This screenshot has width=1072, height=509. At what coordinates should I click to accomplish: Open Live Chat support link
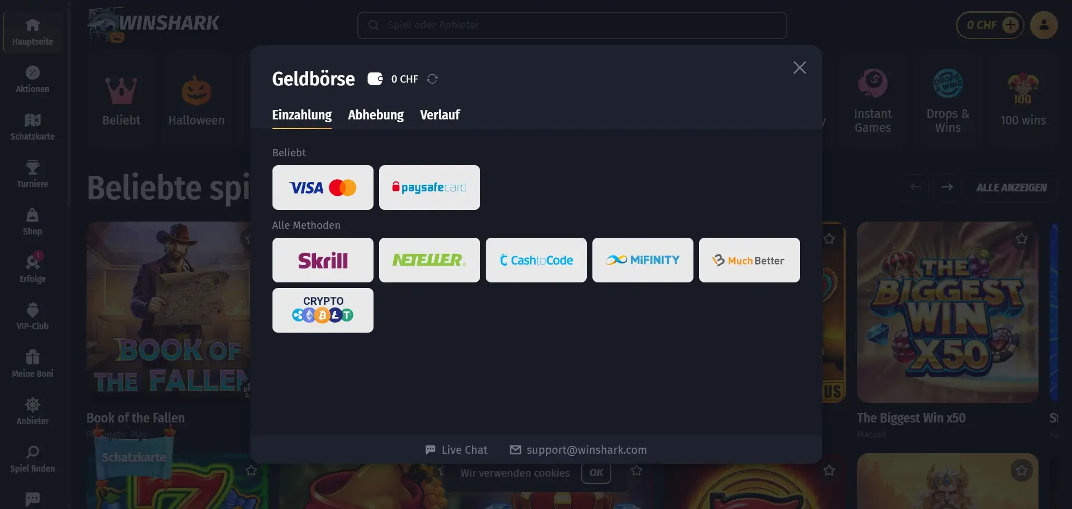point(456,450)
